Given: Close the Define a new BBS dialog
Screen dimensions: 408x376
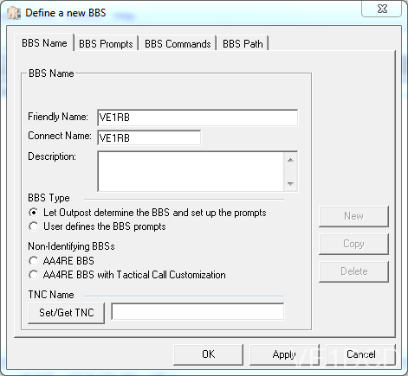Looking at the screenshot, I should tap(381, 9).
